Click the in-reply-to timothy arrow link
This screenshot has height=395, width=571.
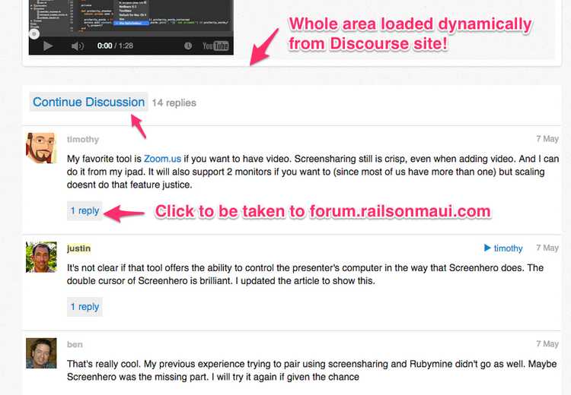[503, 248]
